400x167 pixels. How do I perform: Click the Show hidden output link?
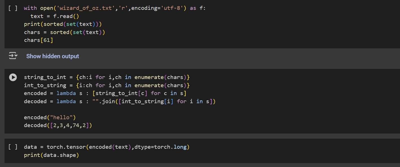53,56
